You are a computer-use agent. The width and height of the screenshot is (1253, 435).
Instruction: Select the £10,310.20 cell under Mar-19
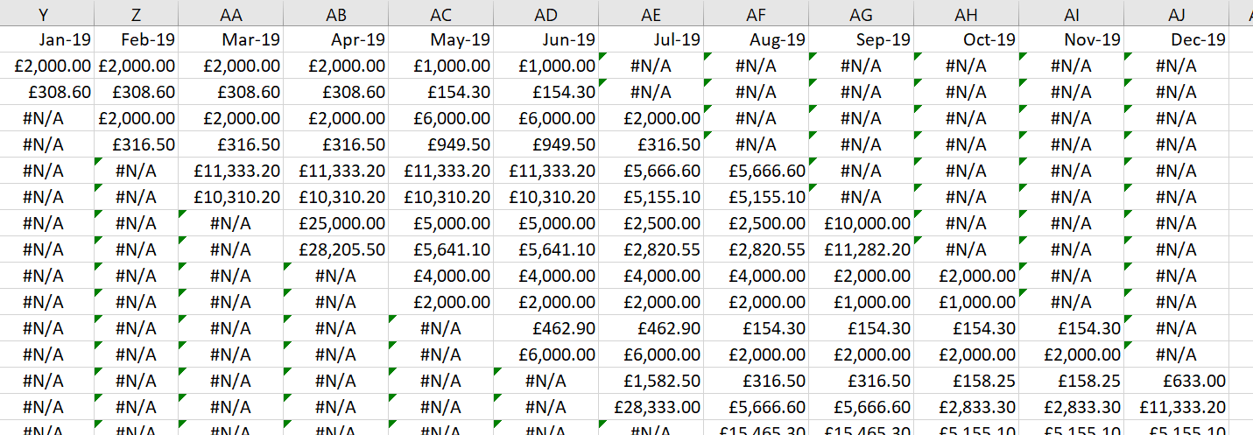[230, 197]
